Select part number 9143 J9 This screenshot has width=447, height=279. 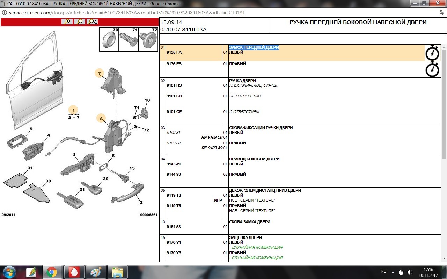pyautogui.click(x=174, y=164)
